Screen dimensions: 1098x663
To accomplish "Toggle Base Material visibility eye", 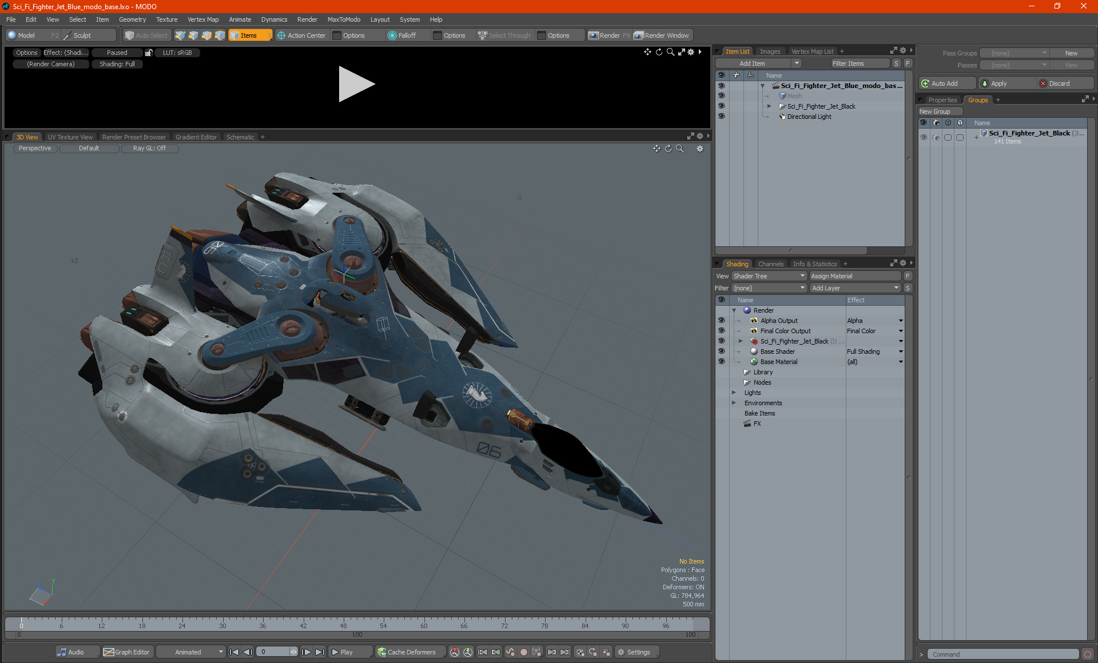I will click(x=721, y=362).
